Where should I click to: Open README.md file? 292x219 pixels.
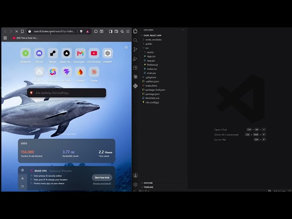point(164,98)
